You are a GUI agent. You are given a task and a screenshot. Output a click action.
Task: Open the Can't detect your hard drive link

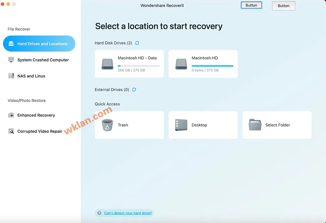[x=128, y=213]
